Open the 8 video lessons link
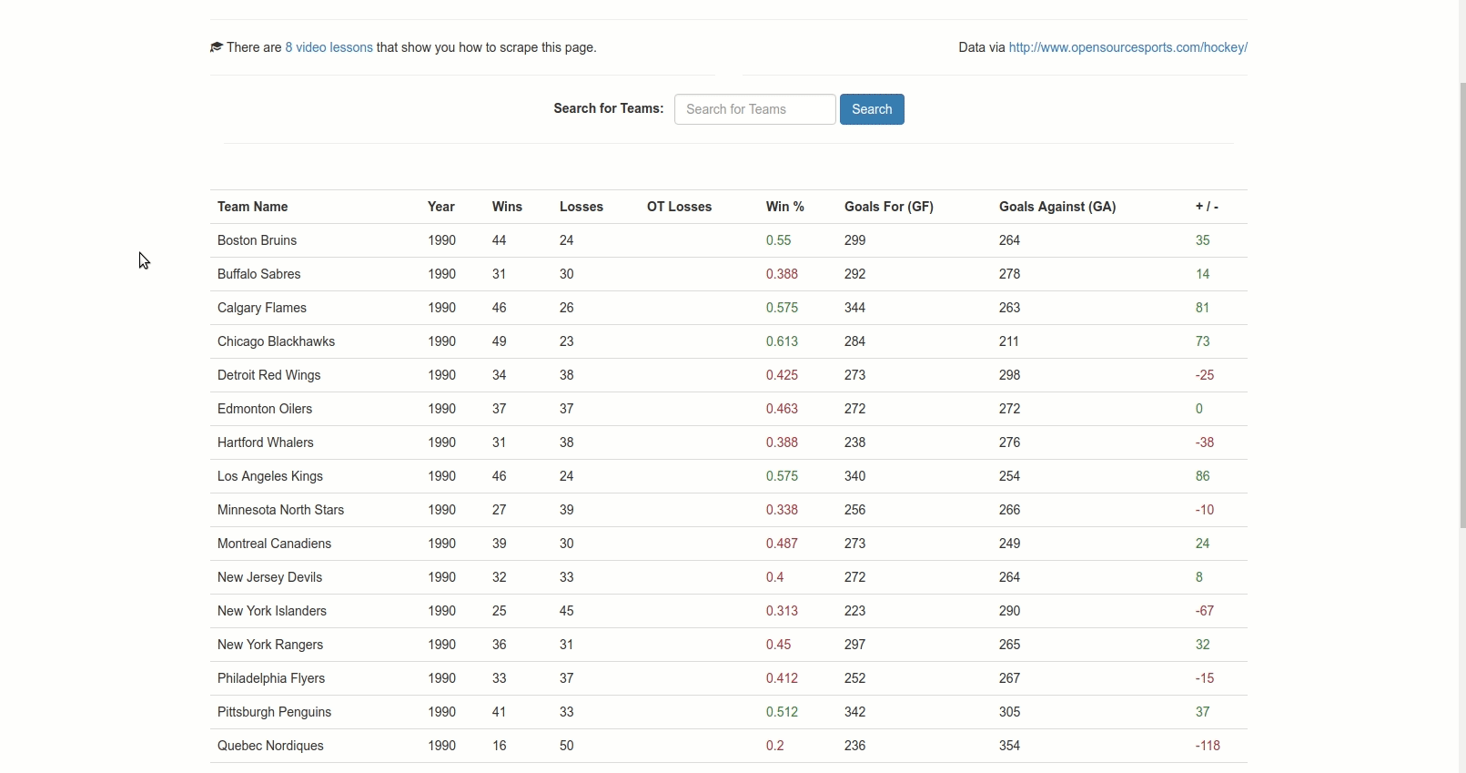Screen dimensions: 1466x773 tap(329, 47)
